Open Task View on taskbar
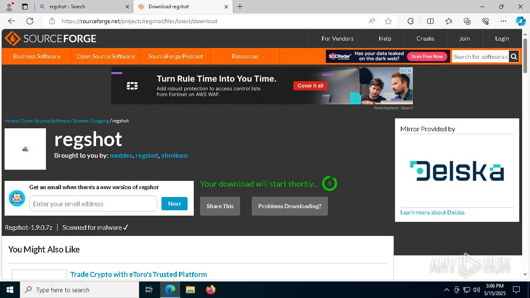 point(149,290)
